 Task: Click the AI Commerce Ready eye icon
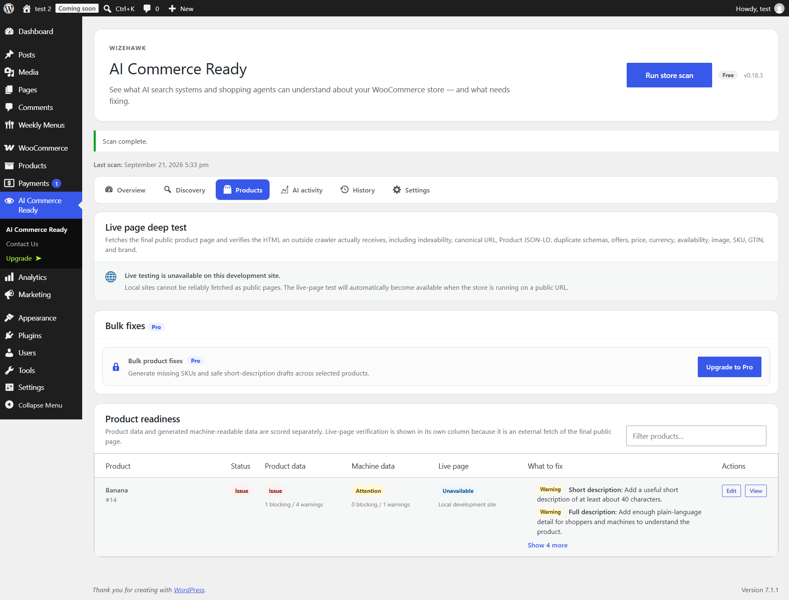click(x=9, y=201)
